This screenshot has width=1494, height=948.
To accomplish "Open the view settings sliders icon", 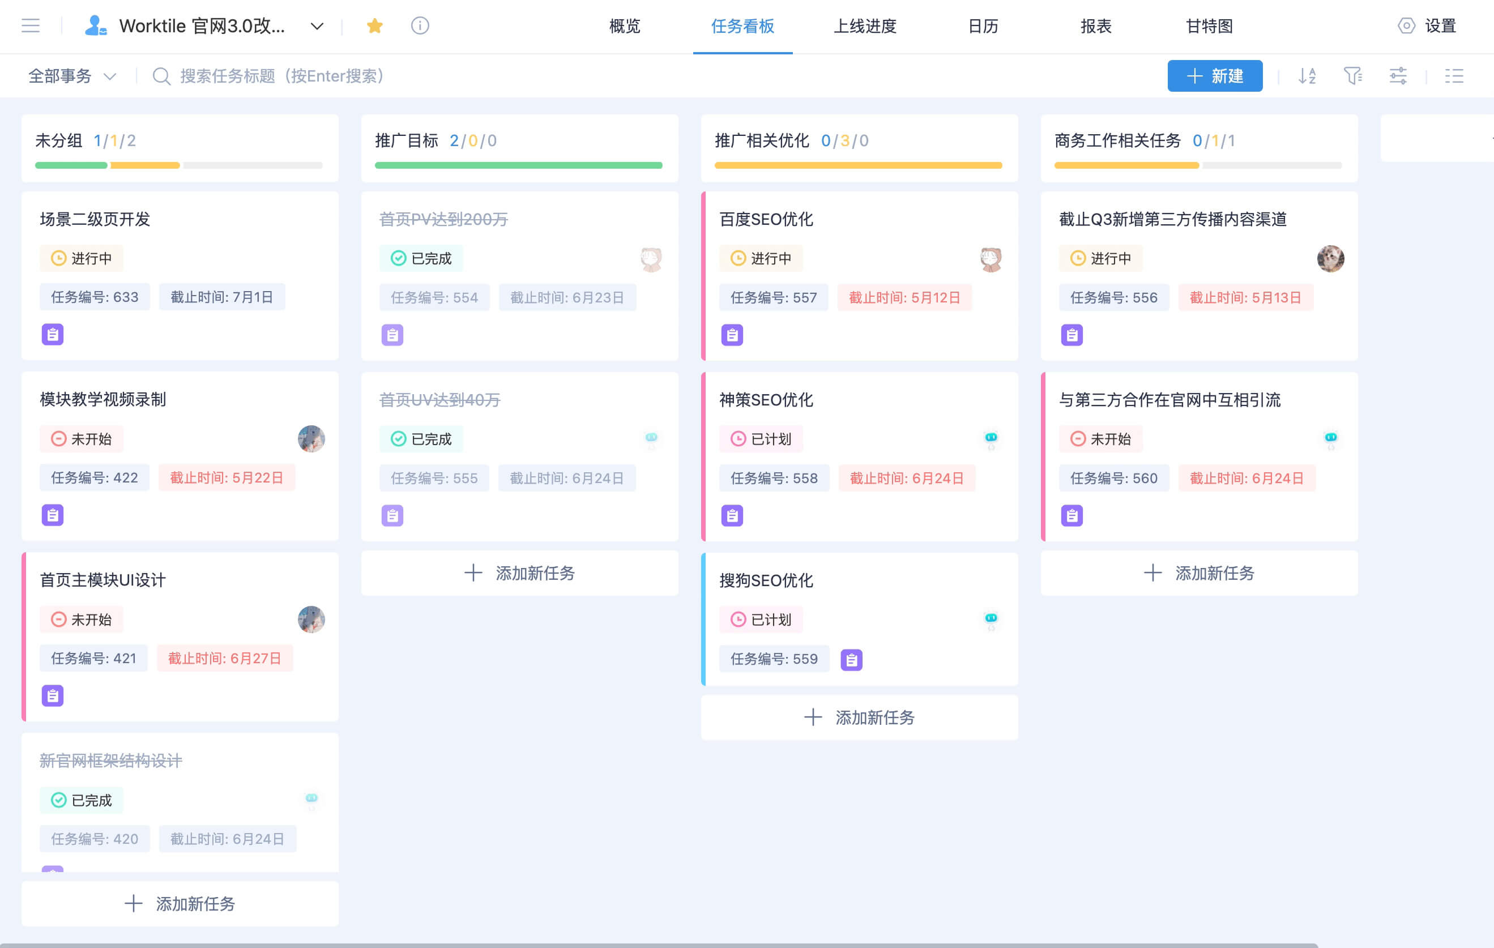I will 1398,76.
